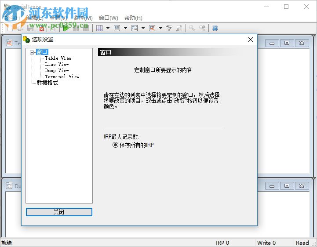The height and width of the screenshot is (247, 317).
Task: Click the copy toolbar icon
Action: pos(53,28)
